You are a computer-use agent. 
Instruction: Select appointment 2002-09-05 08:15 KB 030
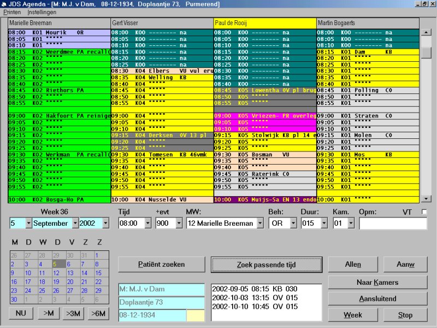[255, 289]
